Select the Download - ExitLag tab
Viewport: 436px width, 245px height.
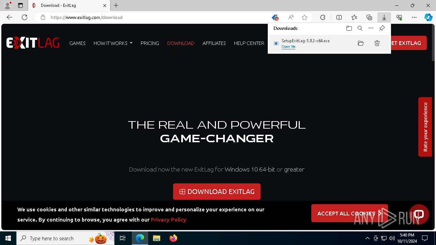(69, 5)
